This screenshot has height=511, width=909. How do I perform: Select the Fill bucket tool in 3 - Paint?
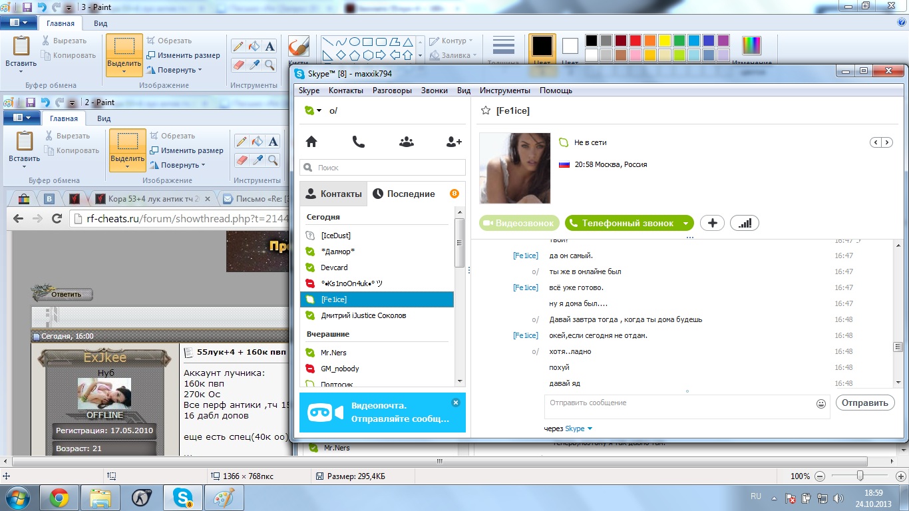pyautogui.click(x=254, y=47)
